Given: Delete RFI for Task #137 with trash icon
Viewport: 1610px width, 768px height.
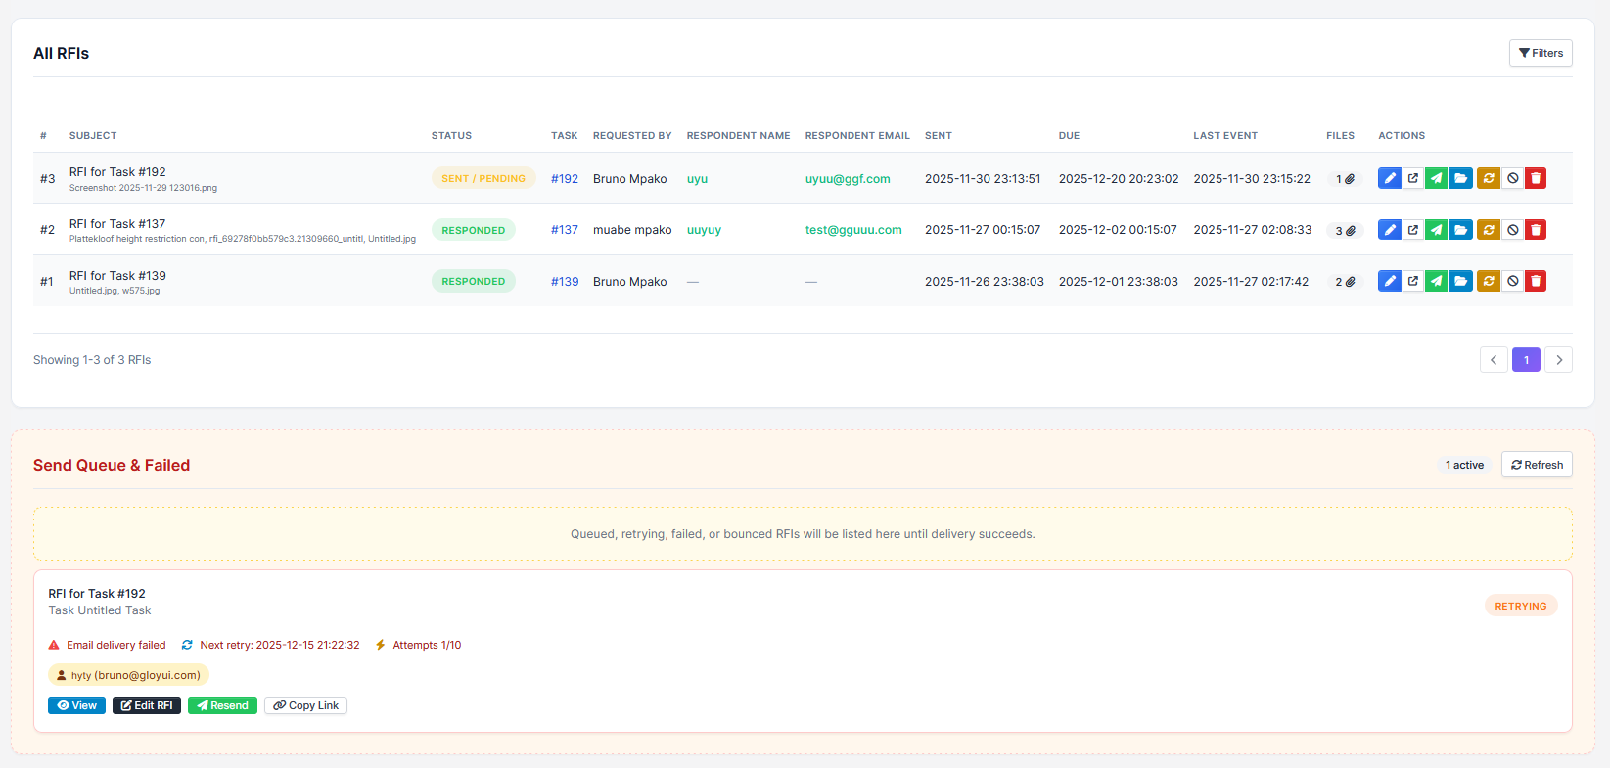Looking at the screenshot, I should (x=1536, y=230).
